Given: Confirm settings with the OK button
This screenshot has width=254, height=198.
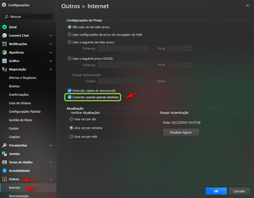Looking at the screenshot, I should (216, 191).
